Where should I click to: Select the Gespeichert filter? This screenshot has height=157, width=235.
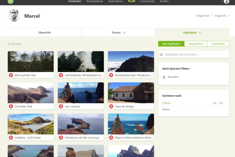pos(196,44)
